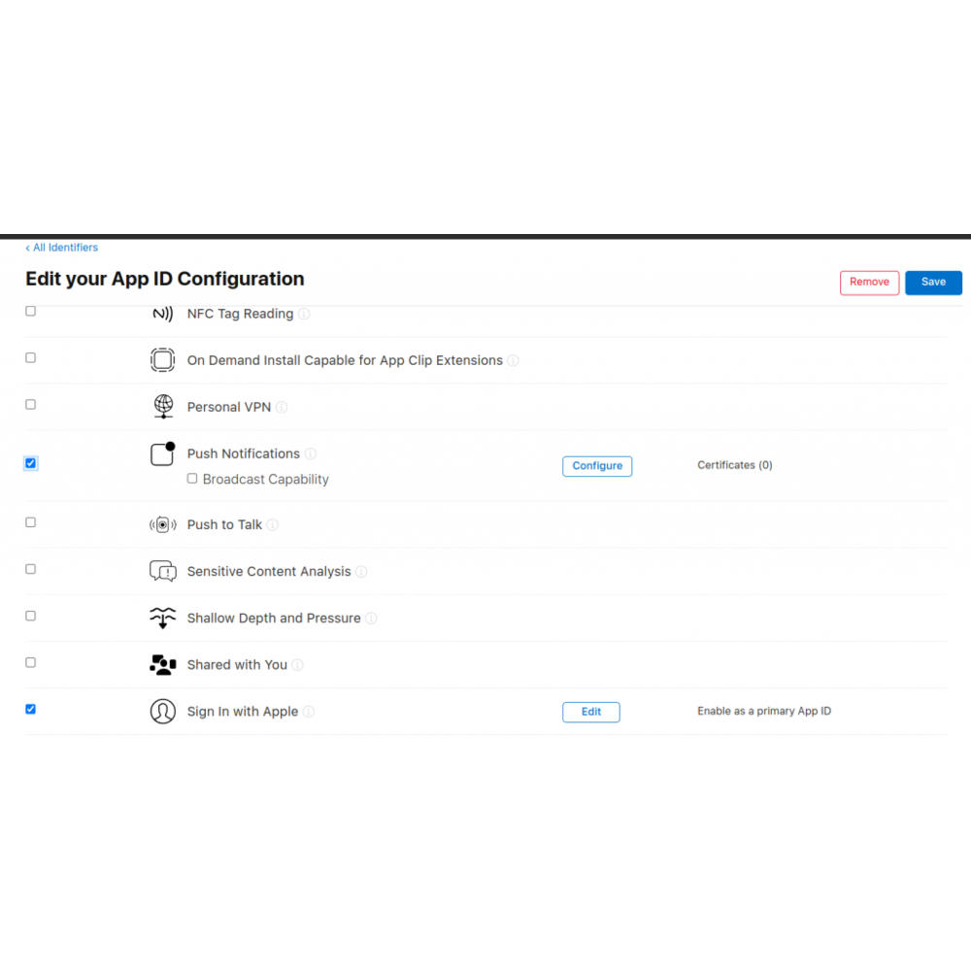
Task: Click the Push to Talk icon
Action: [162, 524]
